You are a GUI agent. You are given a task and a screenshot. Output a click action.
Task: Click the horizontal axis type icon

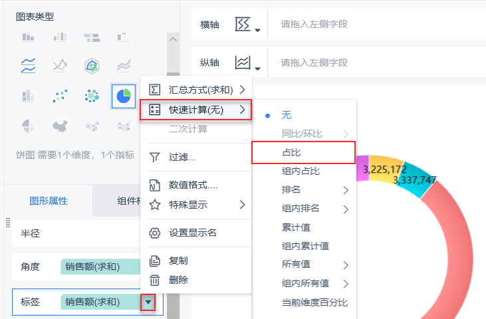243,24
